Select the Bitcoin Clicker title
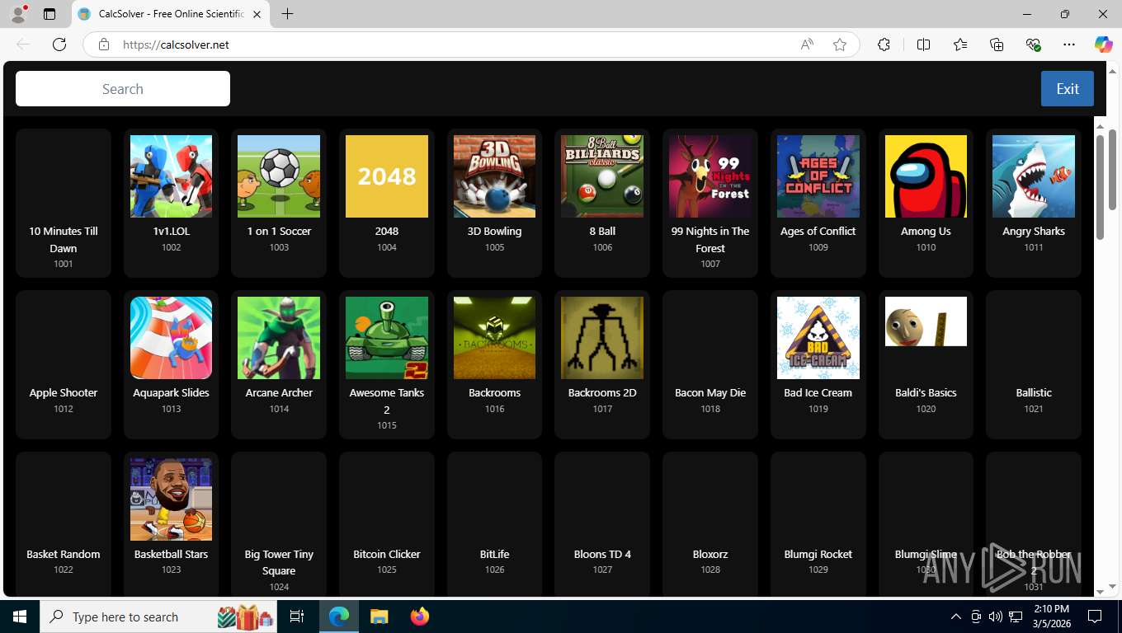 click(387, 555)
